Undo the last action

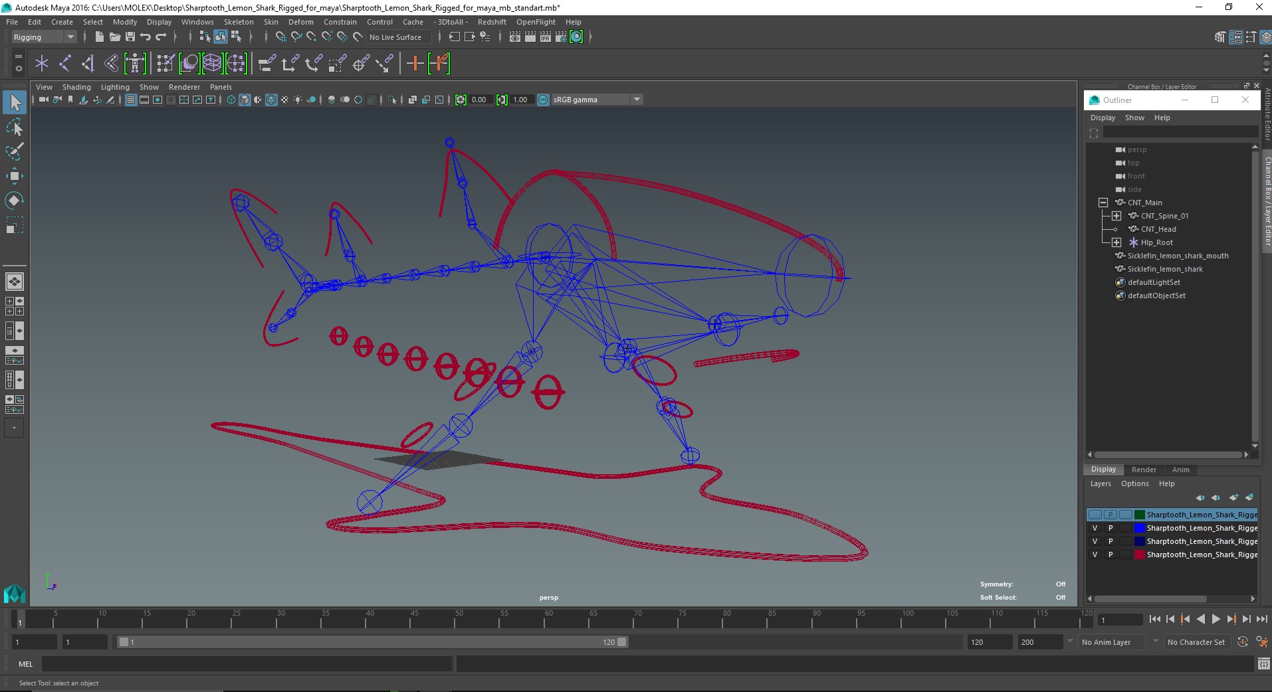tap(146, 37)
